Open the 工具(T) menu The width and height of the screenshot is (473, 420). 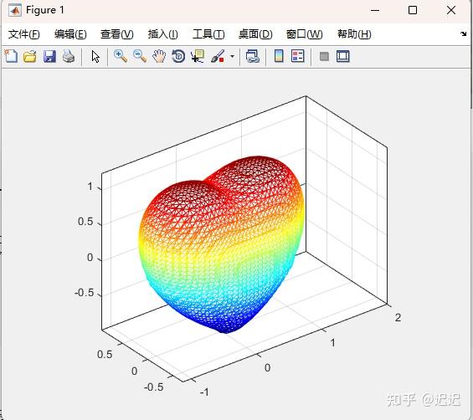208,34
